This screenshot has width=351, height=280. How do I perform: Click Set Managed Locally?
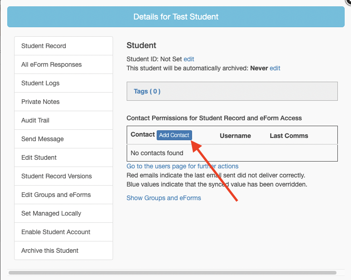[51, 213]
